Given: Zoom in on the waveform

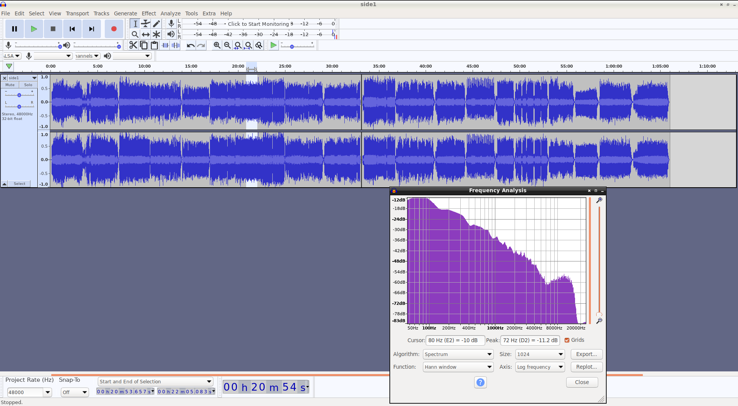Looking at the screenshot, I should click(217, 45).
